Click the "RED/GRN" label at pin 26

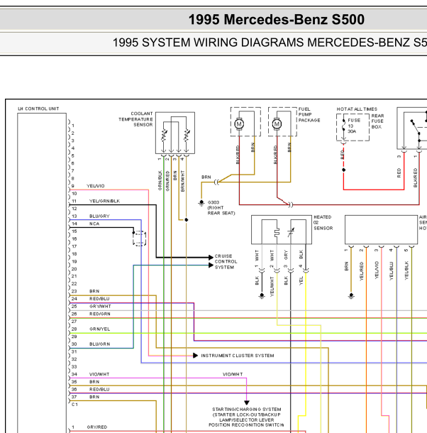[x=99, y=314]
